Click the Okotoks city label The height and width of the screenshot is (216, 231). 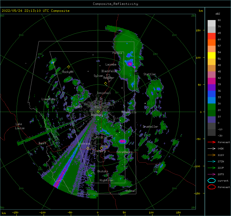(103, 171)
